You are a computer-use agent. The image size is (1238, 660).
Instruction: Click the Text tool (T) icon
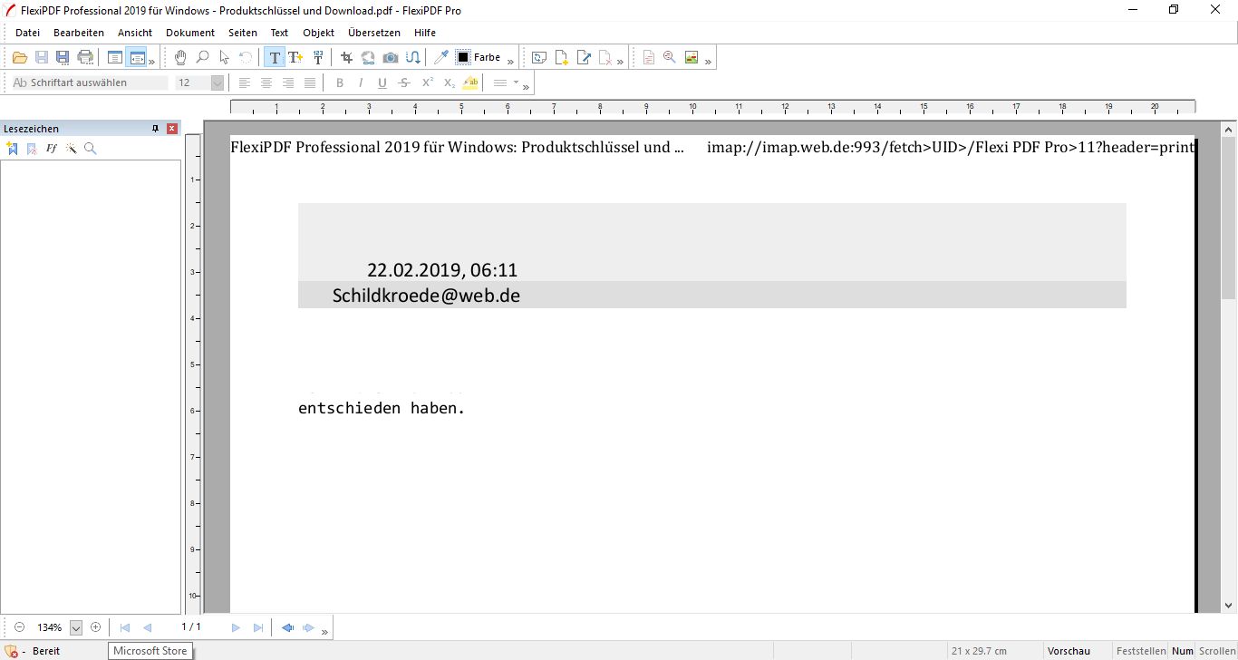point(275,57)
